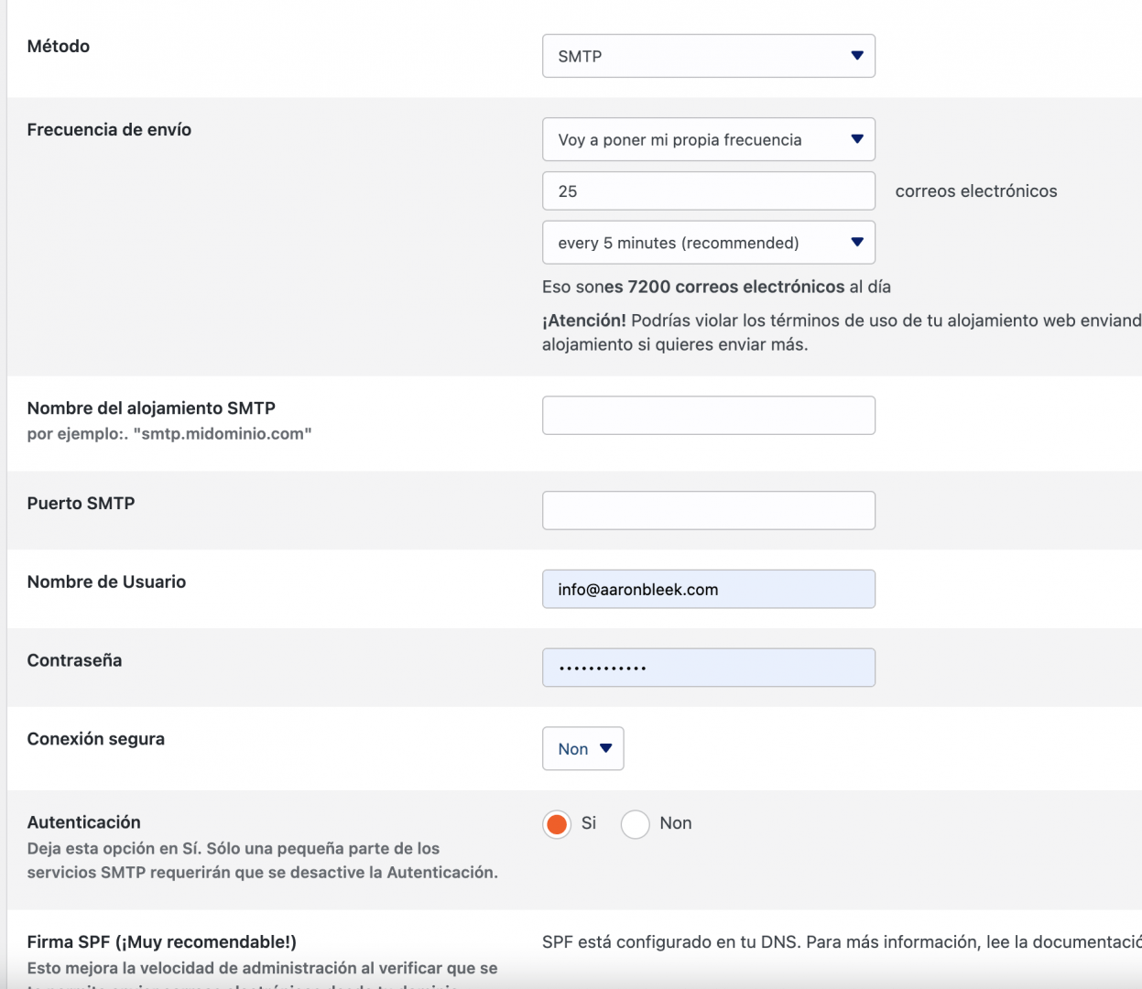1142x989 pixels.
Task: Click the Firma SPF heading
Action: click(162, 942)
